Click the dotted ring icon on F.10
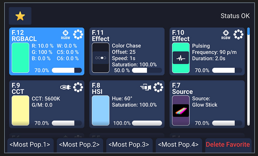Screen dimensions: 258x156 (238, 34)
